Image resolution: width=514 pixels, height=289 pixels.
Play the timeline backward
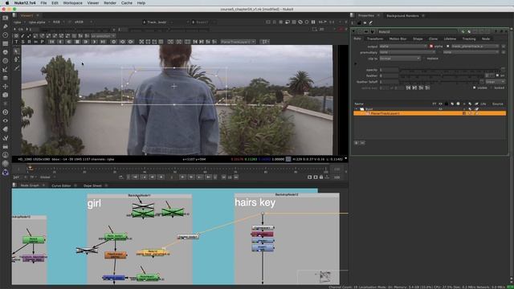coord(161,177)
